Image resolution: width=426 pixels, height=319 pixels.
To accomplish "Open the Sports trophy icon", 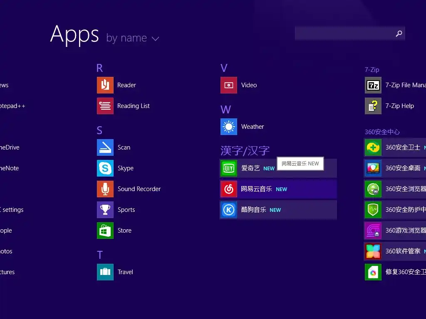I will (x=105, y=210).
